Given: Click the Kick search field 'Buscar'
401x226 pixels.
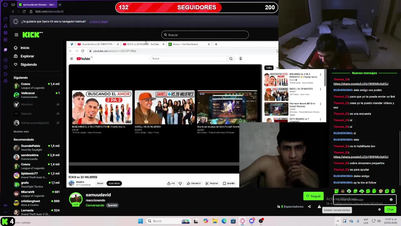Looking at the screenshot, I should (x=205, y=35).
